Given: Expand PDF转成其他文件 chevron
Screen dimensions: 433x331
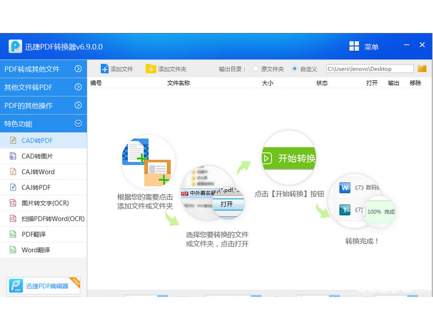Looking at the screenshot, I should (78, 68).
